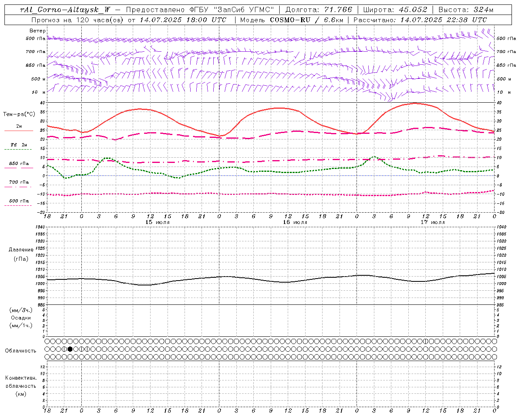Image resolution: width=518 pixels, height=414 pixels.
Task: Click the Облачность cloudiness label
Action: [x=21, y=351]
